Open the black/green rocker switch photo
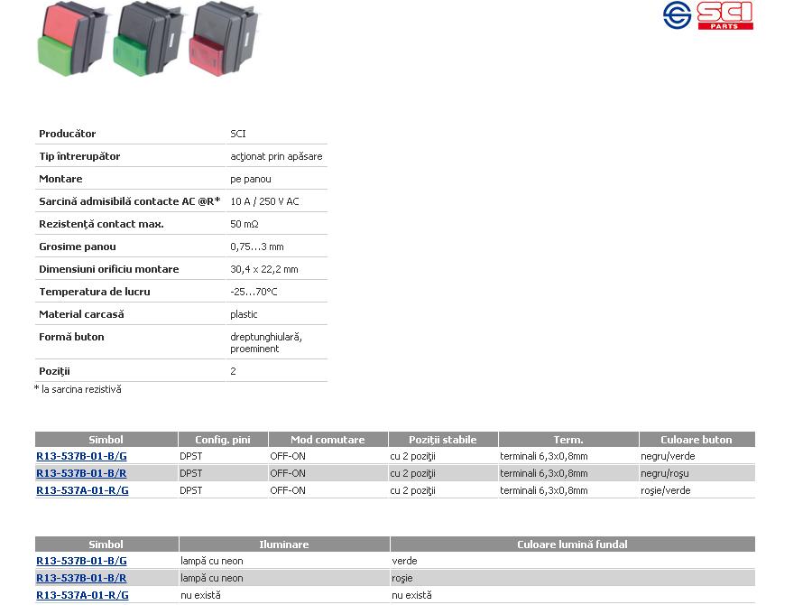Screen dimensions: 812x605 (149, 40)
